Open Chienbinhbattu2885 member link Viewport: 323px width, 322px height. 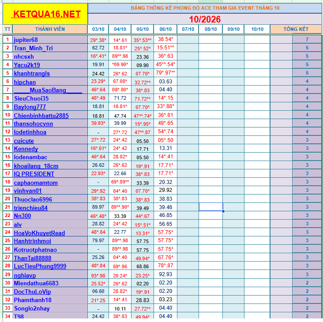(x=41, y=116)
